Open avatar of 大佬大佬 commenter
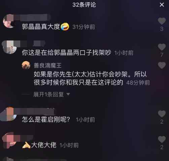 pos(9,140)
